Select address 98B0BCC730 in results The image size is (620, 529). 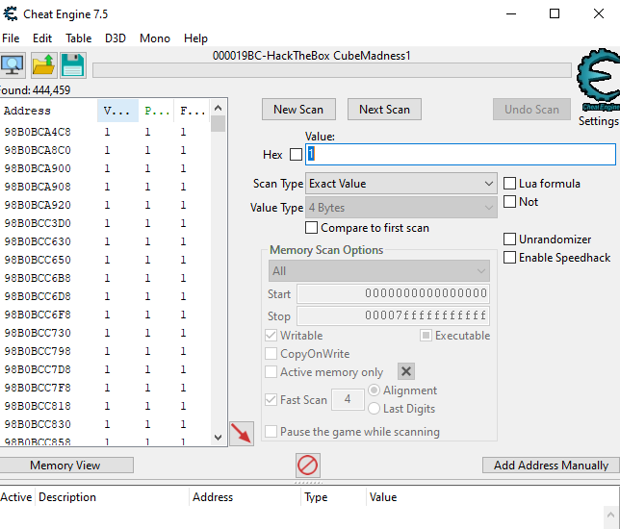(x=38, y=333)
